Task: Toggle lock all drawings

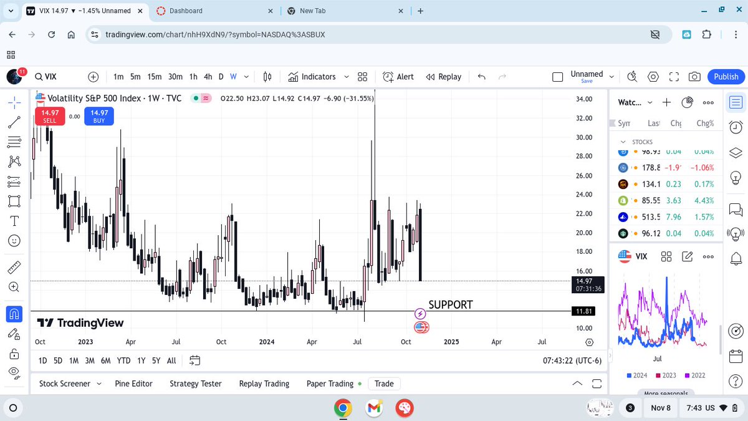Action: 14,353
